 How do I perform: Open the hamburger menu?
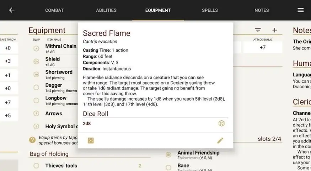[300, 10]
